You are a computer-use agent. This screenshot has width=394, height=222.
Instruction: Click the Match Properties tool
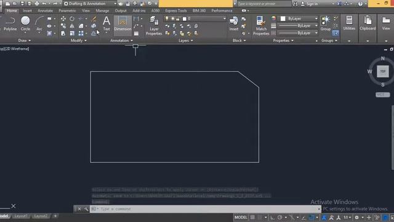point(261,25)
